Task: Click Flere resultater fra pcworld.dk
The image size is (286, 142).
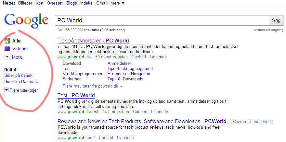Action: pos(92,87)
